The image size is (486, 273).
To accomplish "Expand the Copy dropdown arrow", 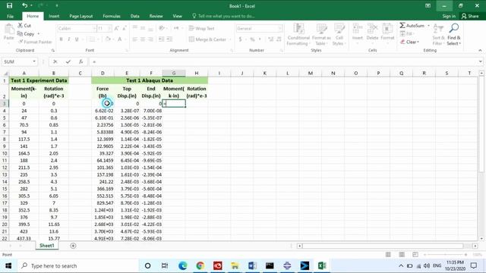I will point(39,33).
